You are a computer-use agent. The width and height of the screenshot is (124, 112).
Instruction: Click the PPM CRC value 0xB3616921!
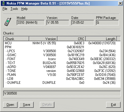tap(76, 47)
